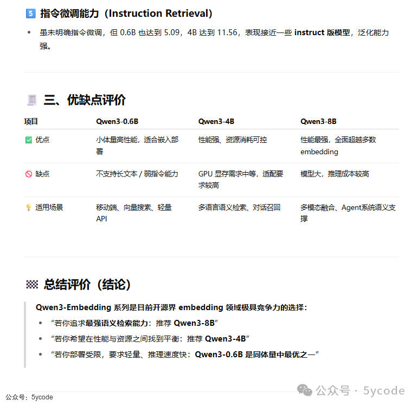Click the light bulb icon next to 适用场景
The image size is (418, 407).
point(29,207)
